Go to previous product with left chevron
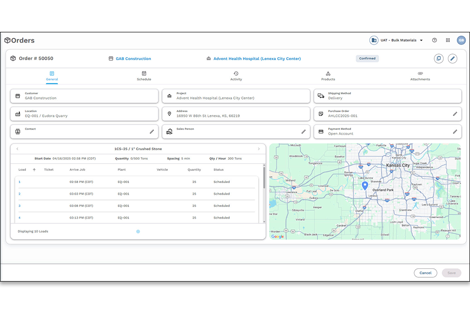The image size is (470, 313). pos(18,149)
